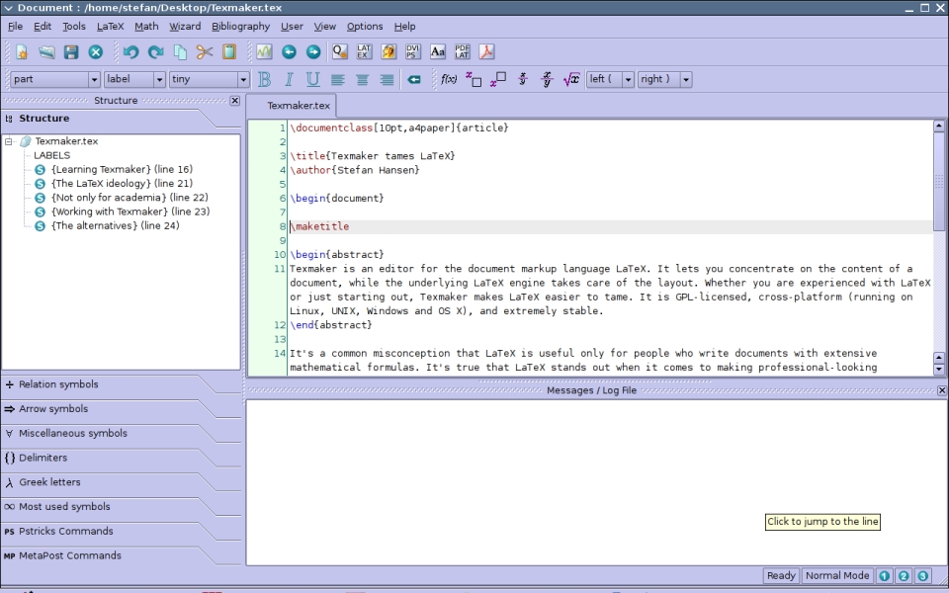Collapse the Texmaker.tex tree node
The height and width of the screenshot is (593, 949).
[9, 141]
